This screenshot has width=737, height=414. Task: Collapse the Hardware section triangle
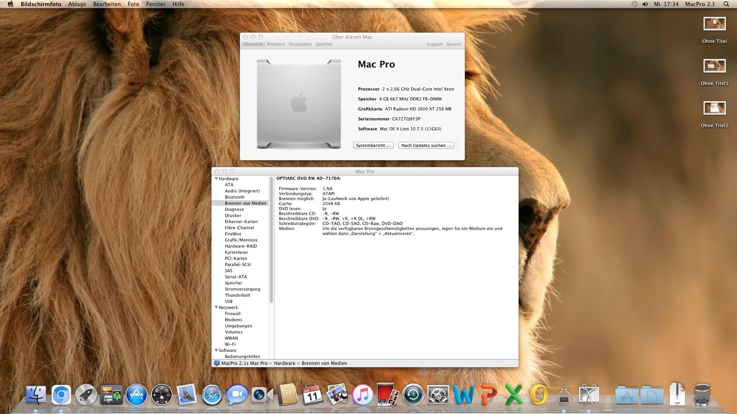(x=216, y=178)
